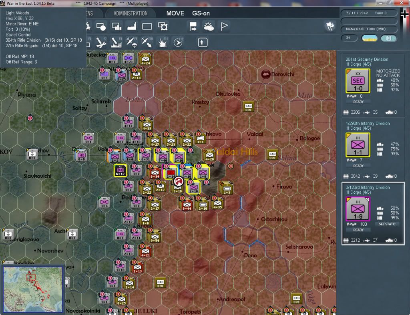This screenshot has height=315, width=410.
Task: Click the F12 circular arrow icon
Action: click(178, 42)
